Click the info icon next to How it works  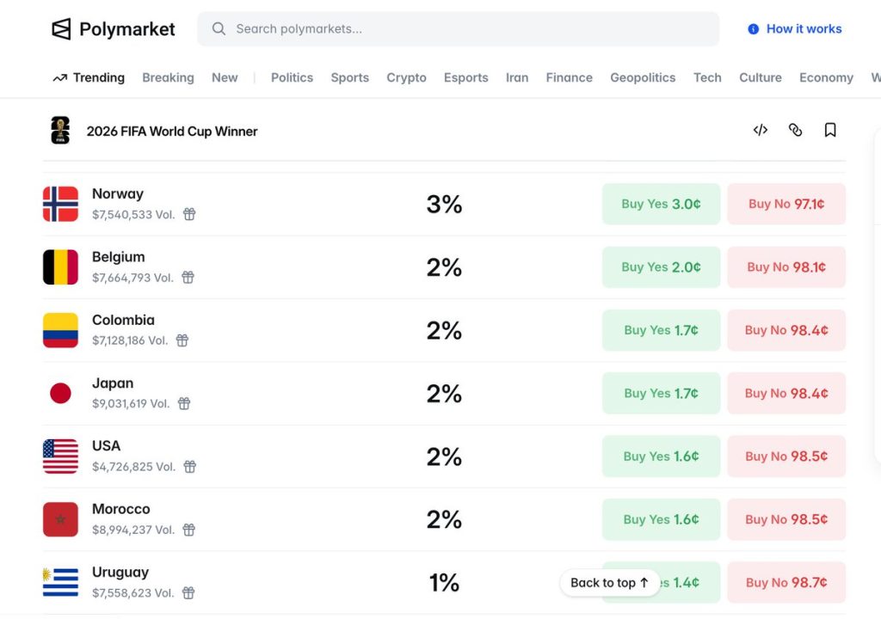(x=754, y=29)
